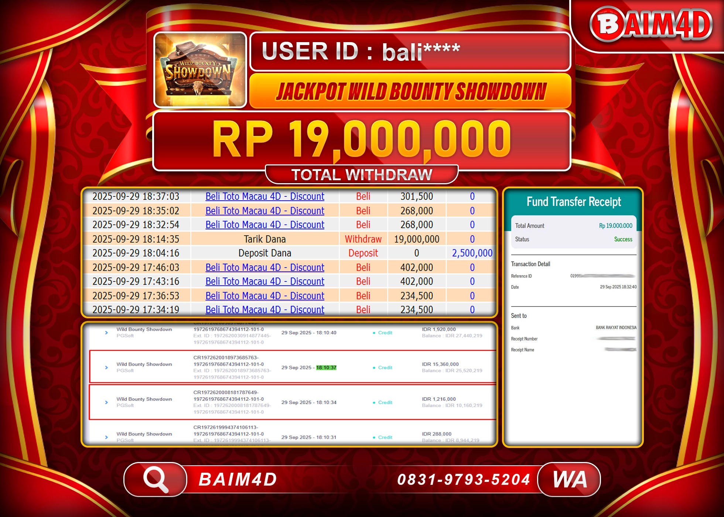
Task: Select the Tarik Dana withdraw row
Action: coord(265,239)
